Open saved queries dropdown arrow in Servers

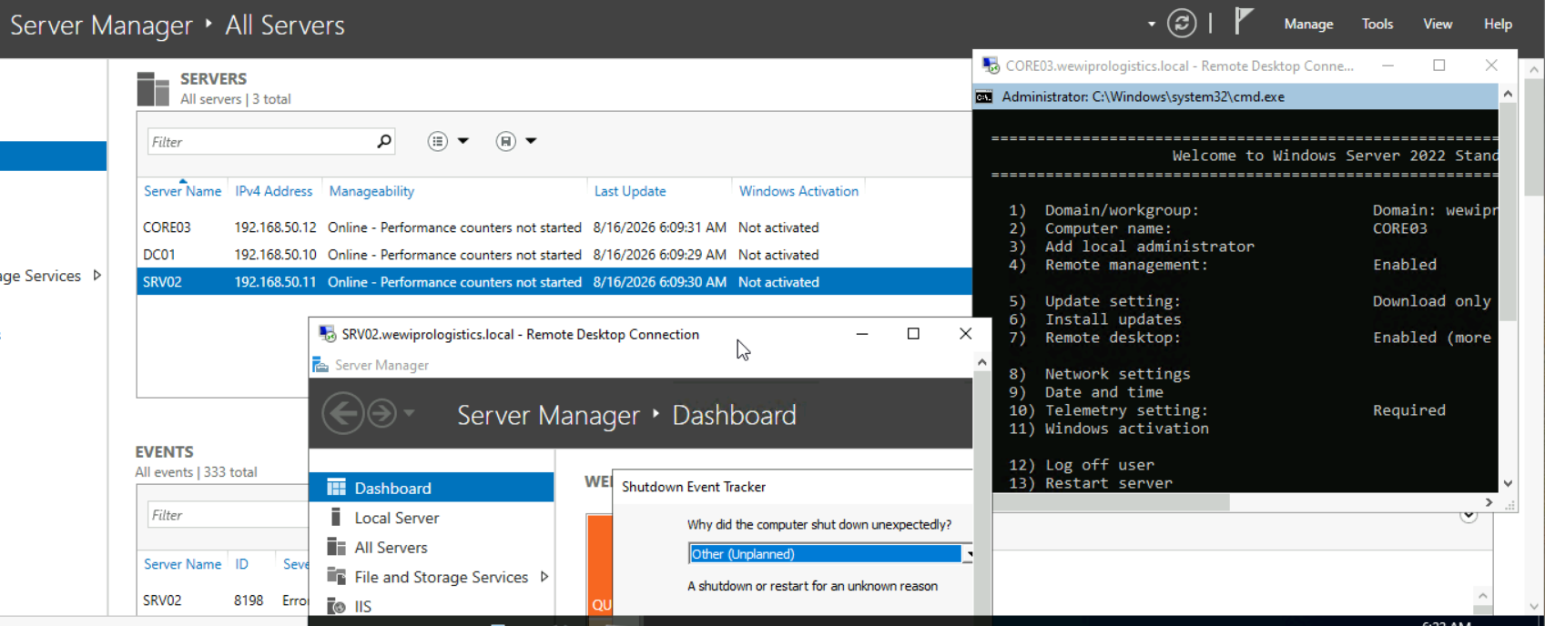click(531, 141)
